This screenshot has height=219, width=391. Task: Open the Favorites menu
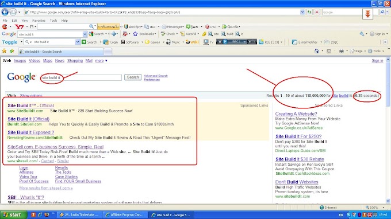pos(39,21)
